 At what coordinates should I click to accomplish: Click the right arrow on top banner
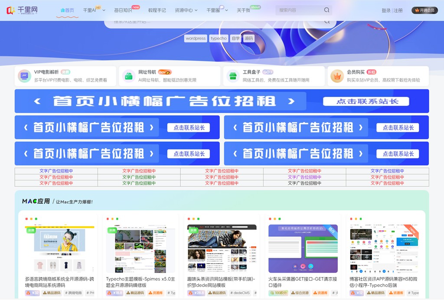tap(291, 101)
